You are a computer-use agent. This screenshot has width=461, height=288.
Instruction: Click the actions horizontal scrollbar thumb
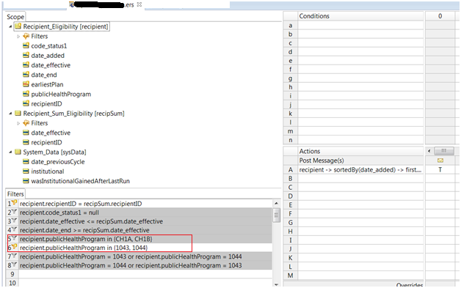444,151
